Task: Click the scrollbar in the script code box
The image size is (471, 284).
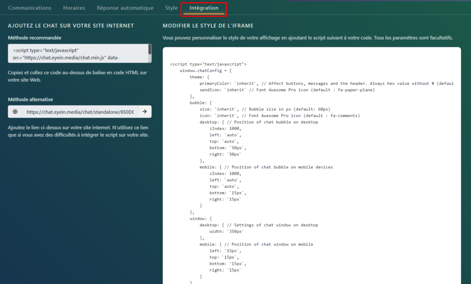Action: [x=149, y=50]
